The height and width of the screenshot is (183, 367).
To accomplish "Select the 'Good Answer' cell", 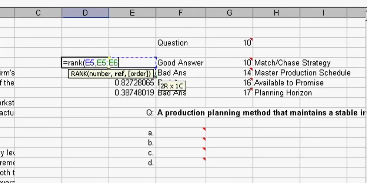I will coord(180,63).
